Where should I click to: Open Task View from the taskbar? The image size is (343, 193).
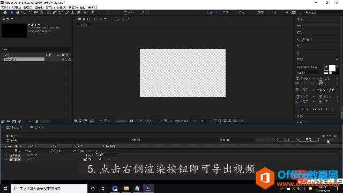click(x=103, y=188)
